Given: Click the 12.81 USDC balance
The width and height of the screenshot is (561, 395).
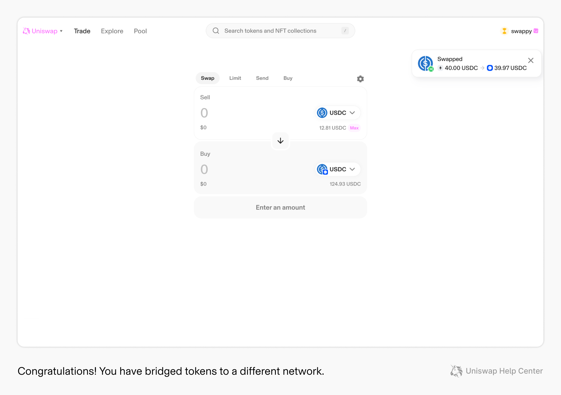Looking at the screenshot, I should [x=333, y=128].
